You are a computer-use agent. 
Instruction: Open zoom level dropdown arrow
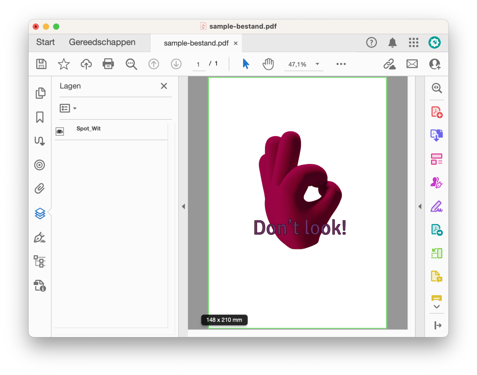pyautogui.click(x=317, y=64)
